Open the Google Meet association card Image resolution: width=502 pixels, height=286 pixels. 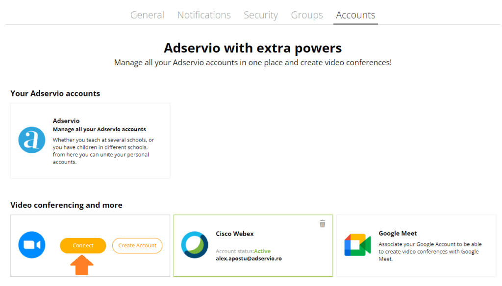click(x=416, y=245)
